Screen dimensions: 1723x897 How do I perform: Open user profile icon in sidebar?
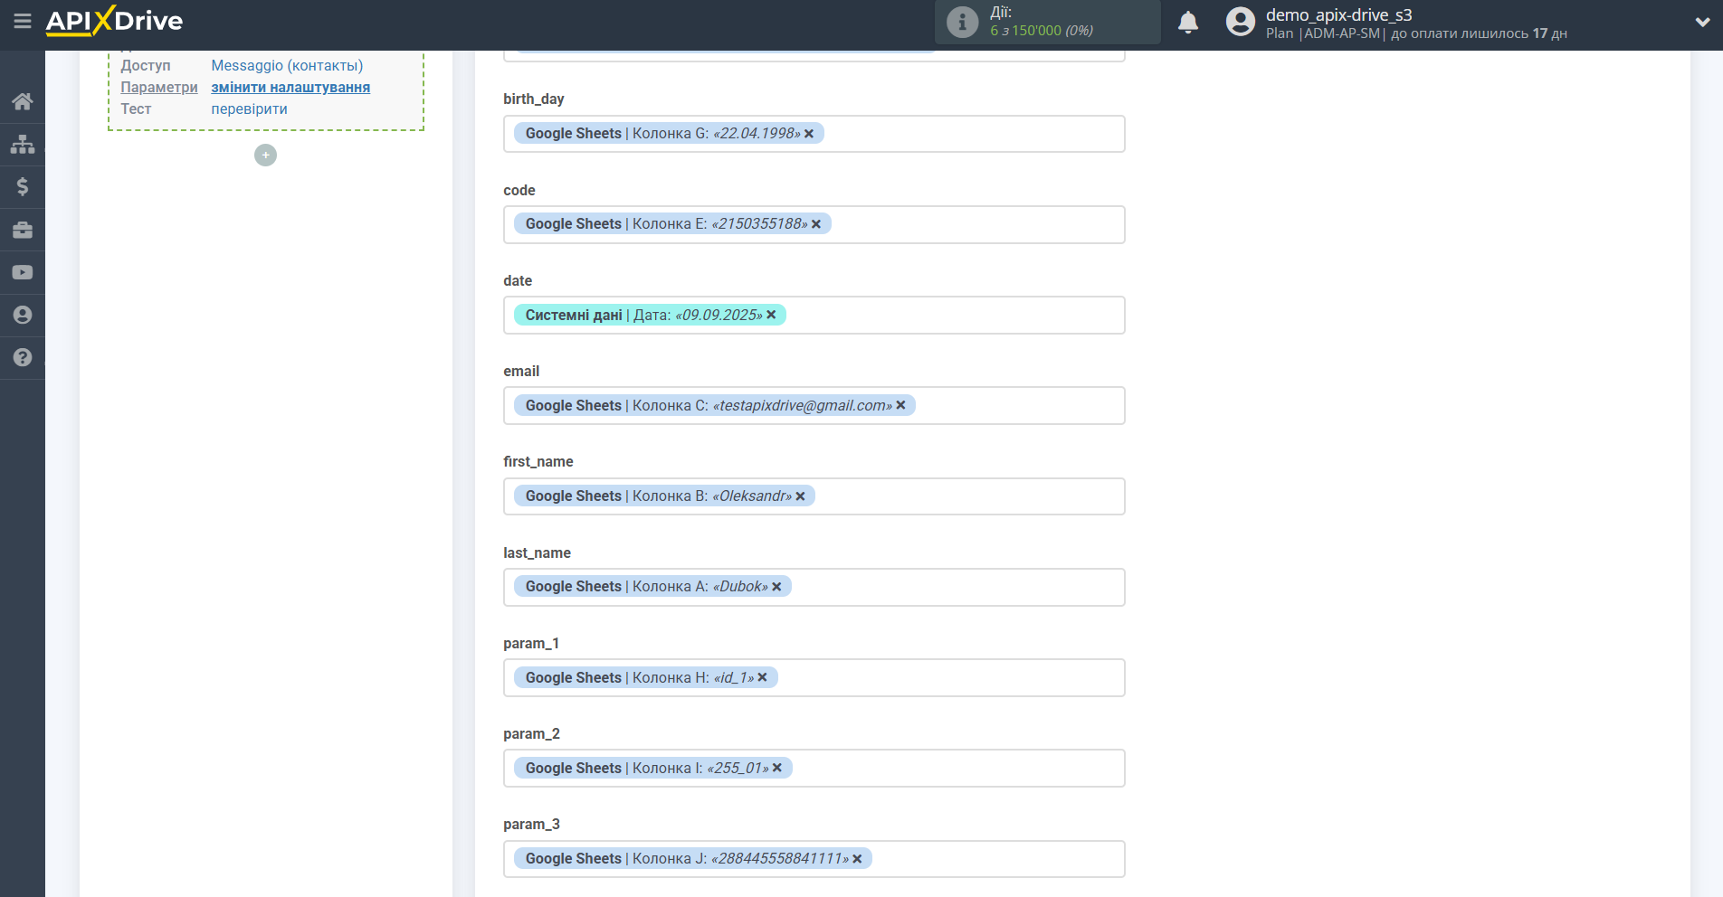pyautogui.click(x=23, y=316)
